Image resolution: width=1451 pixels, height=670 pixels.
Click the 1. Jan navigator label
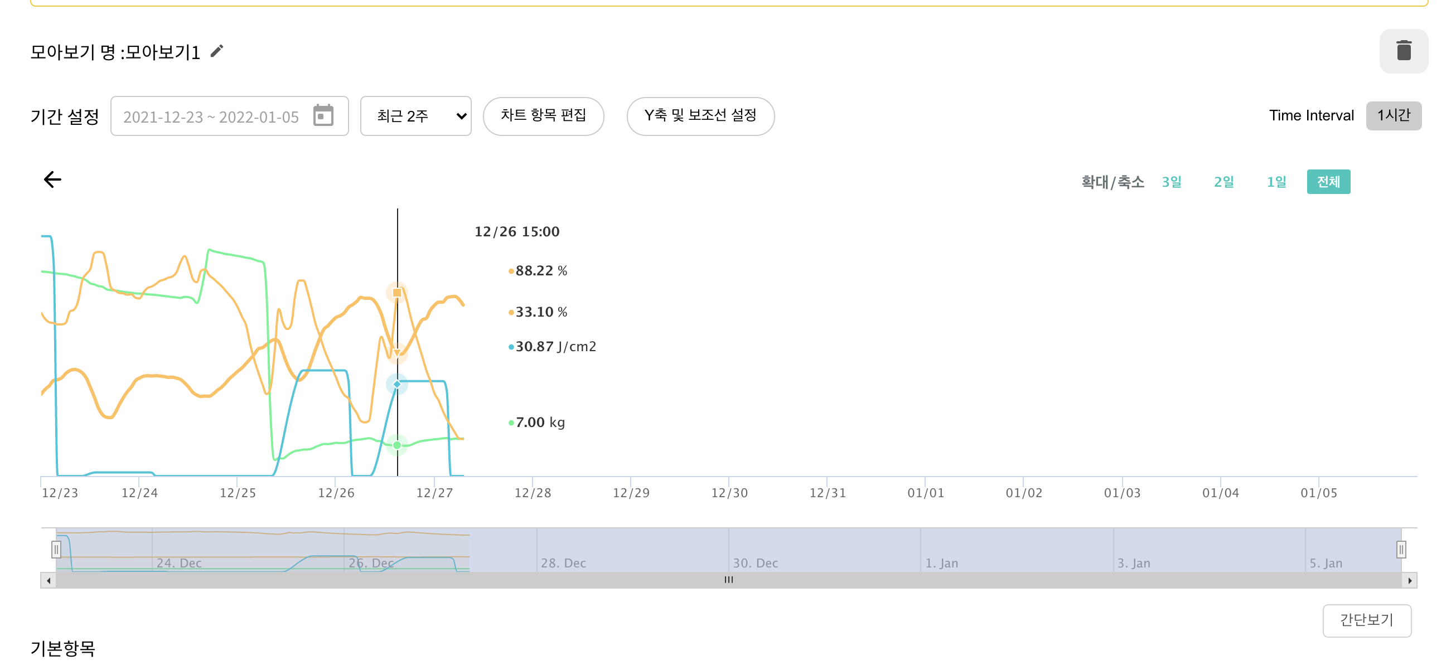[942, 563]
